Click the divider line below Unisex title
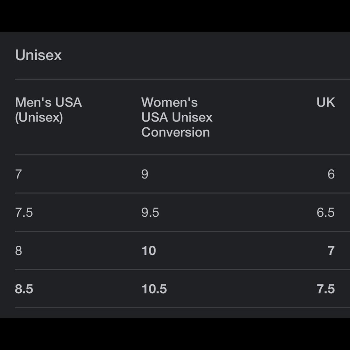 182,79
